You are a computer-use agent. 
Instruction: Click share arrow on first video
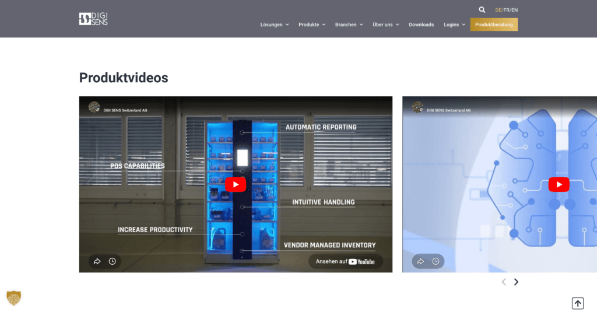pos(97,261)
